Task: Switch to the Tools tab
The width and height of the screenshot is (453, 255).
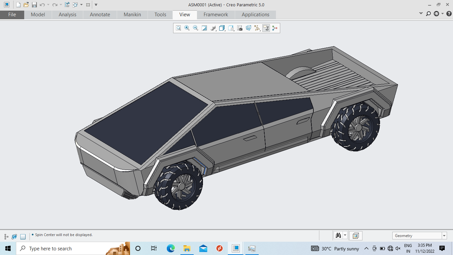Action: coord(160,15)
